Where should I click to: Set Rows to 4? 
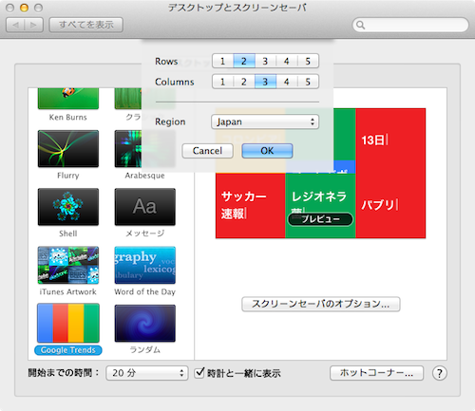pyautogui.click(x=287, y=61)
